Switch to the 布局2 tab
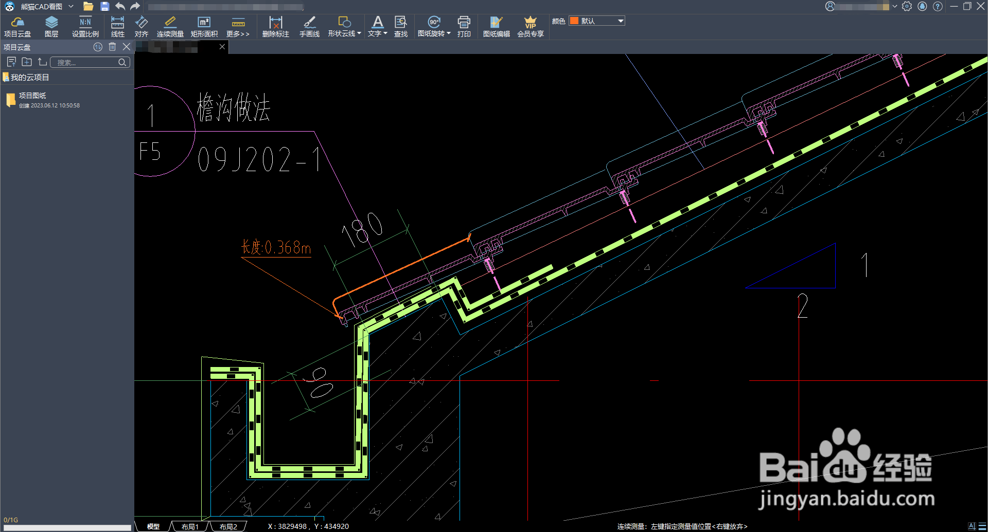 (x=228, y=527)
